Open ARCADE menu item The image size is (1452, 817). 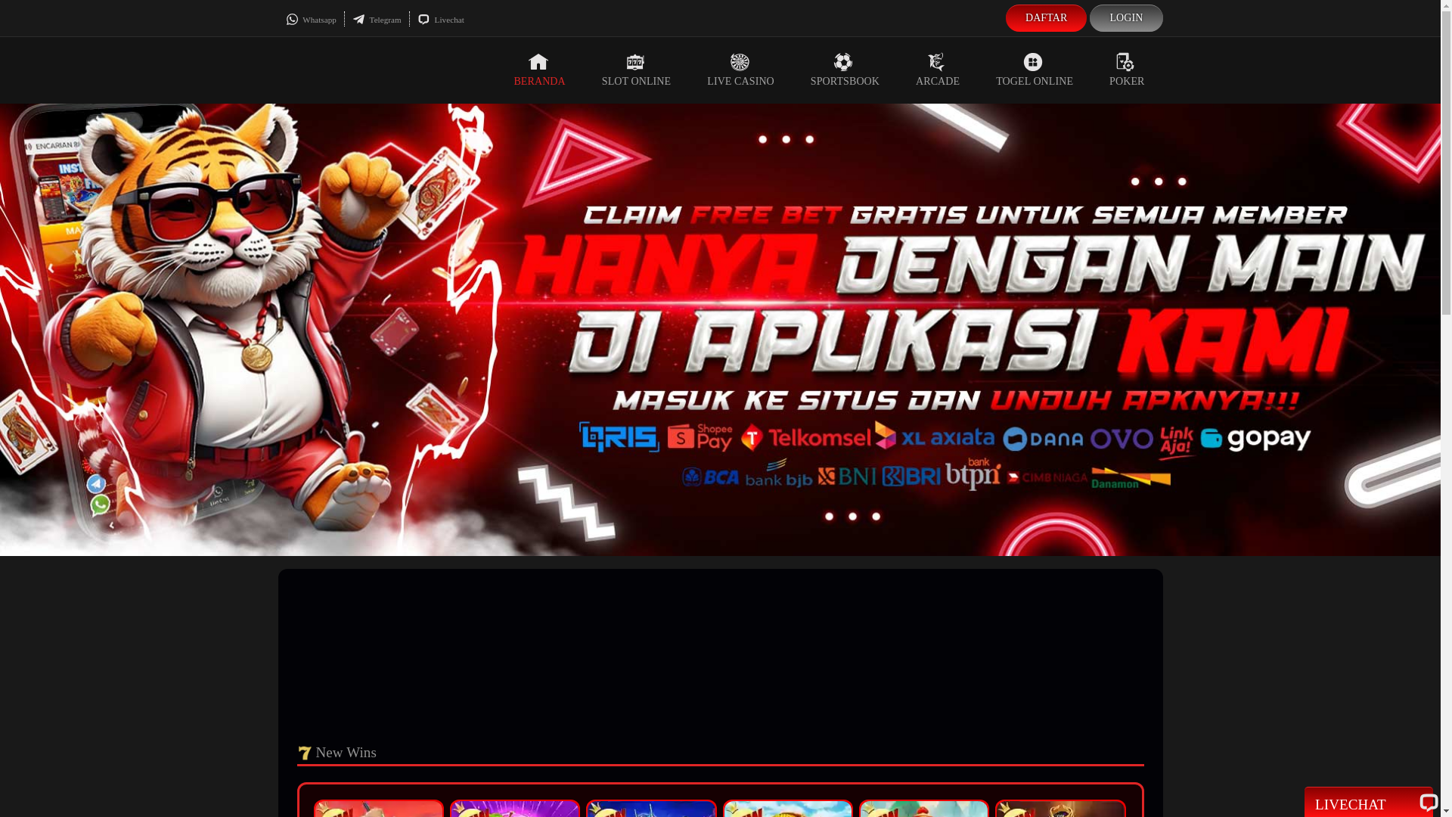pos(938,70)
